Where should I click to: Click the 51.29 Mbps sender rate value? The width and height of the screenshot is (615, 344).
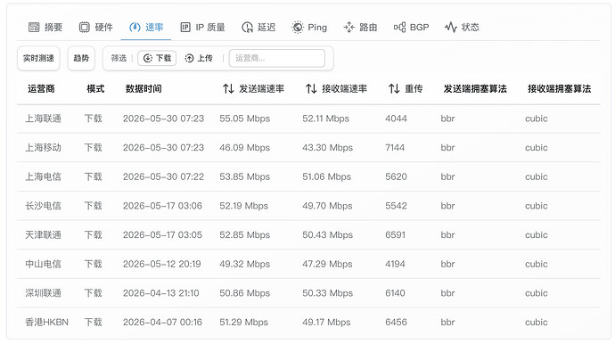tap(243, 322)
